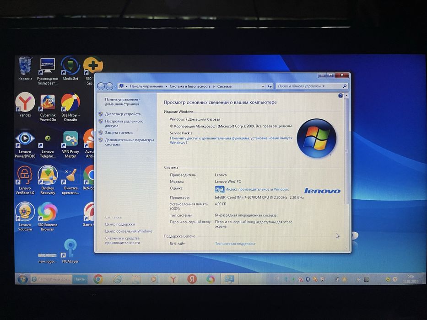Launch VPN Proxy Master shortcut
The image size is (427, 320).
click(70, 144)
